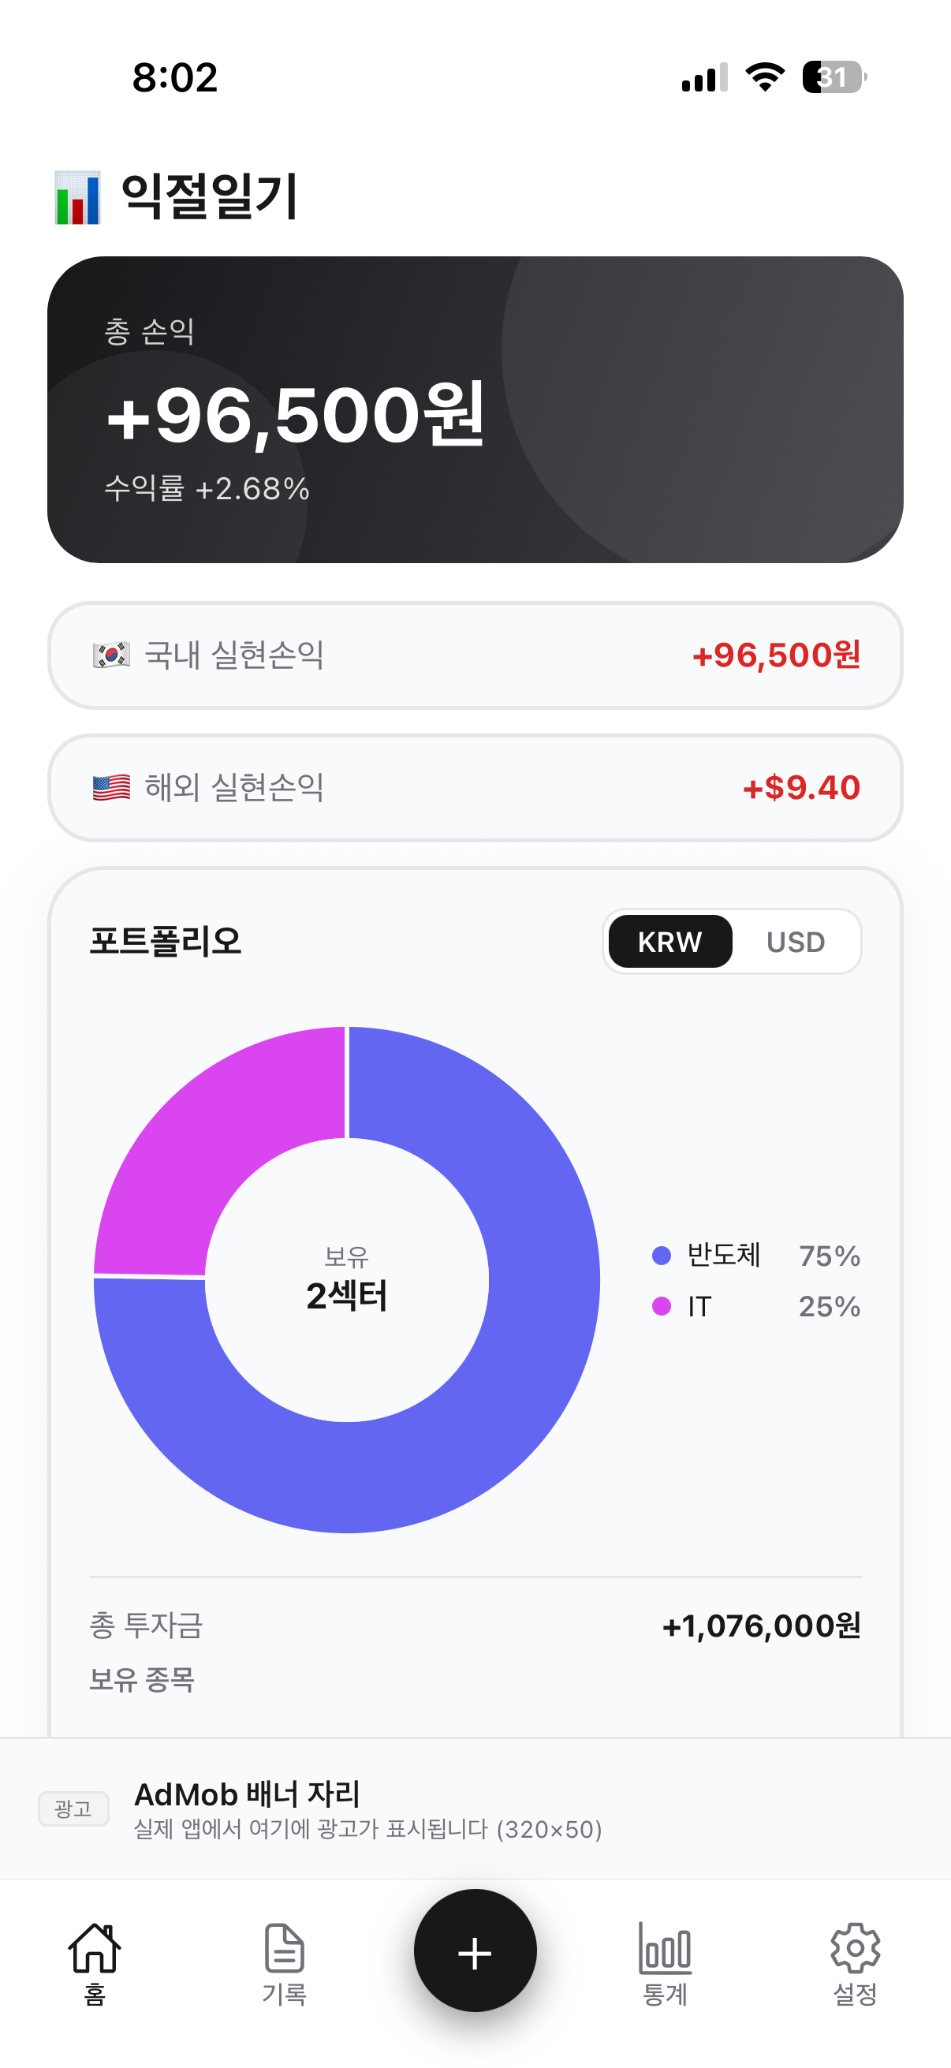Select the pink IT legend dot
This screenshot has width=951, height=2068.
tap(662, 1306)
